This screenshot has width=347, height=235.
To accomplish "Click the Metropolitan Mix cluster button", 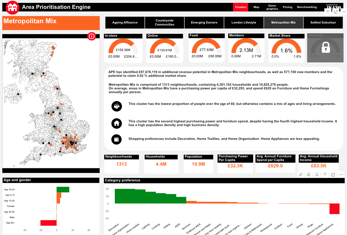I will click(283, 22).
